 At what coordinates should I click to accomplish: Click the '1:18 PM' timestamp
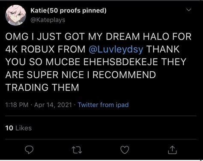point(17,105)
